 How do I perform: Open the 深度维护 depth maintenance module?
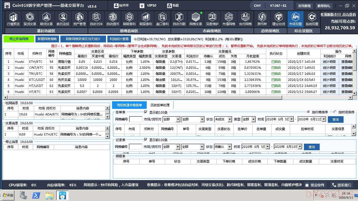[212, 19]
